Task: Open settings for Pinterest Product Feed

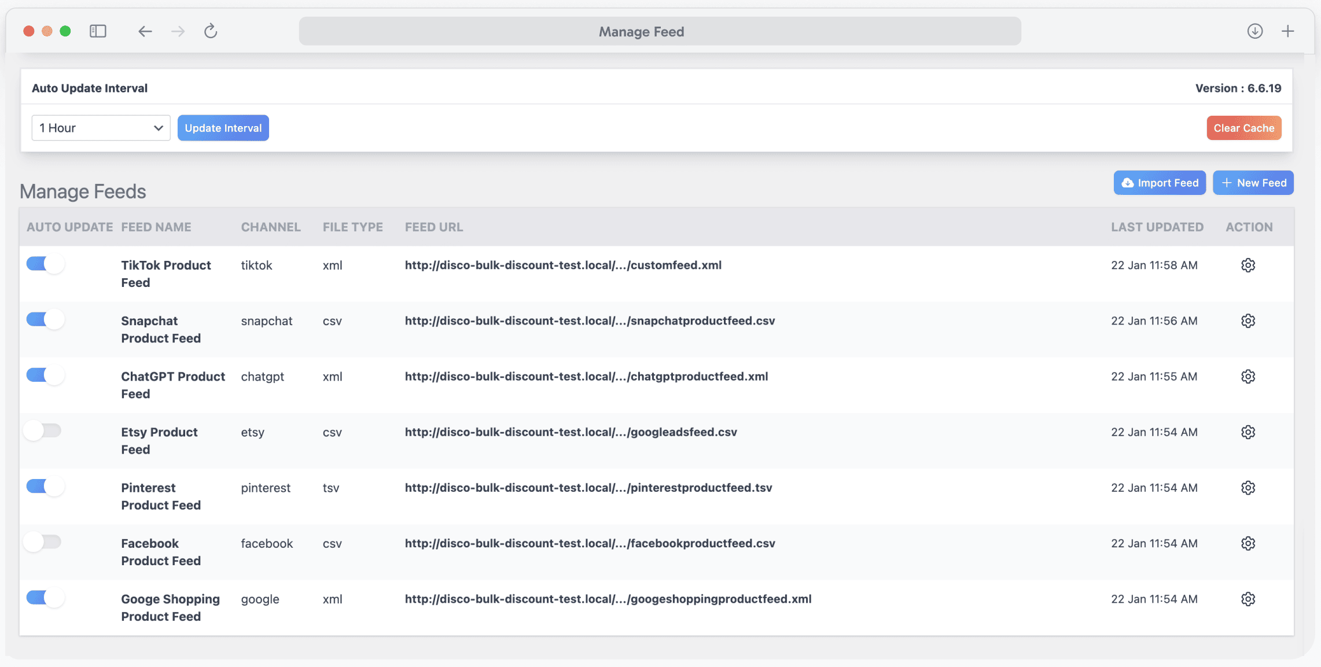Action: (1248, 488)
